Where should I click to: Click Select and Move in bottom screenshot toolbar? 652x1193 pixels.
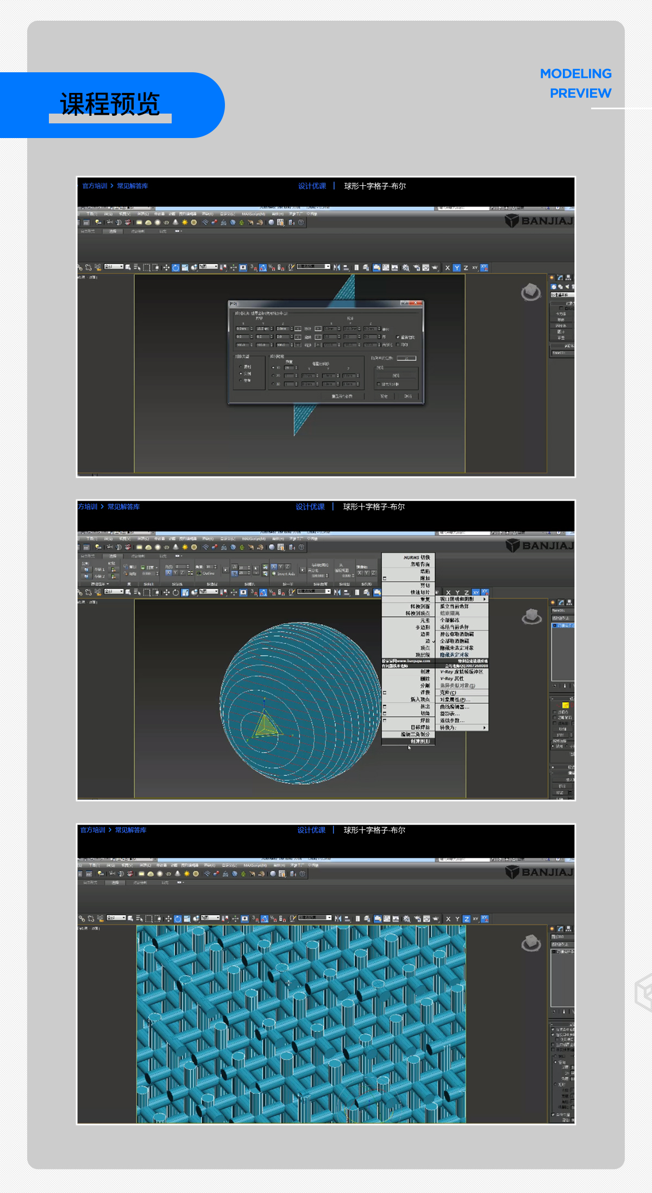[168, 919]
